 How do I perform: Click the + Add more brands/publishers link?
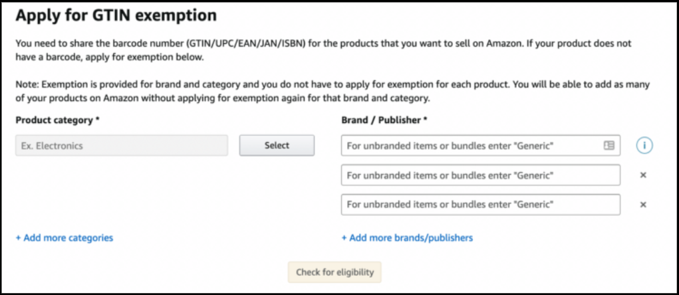click(x=407, y=238)
